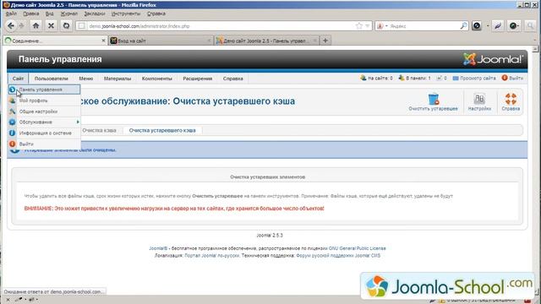Click the Просмотр сайта link

coord(478,79)
